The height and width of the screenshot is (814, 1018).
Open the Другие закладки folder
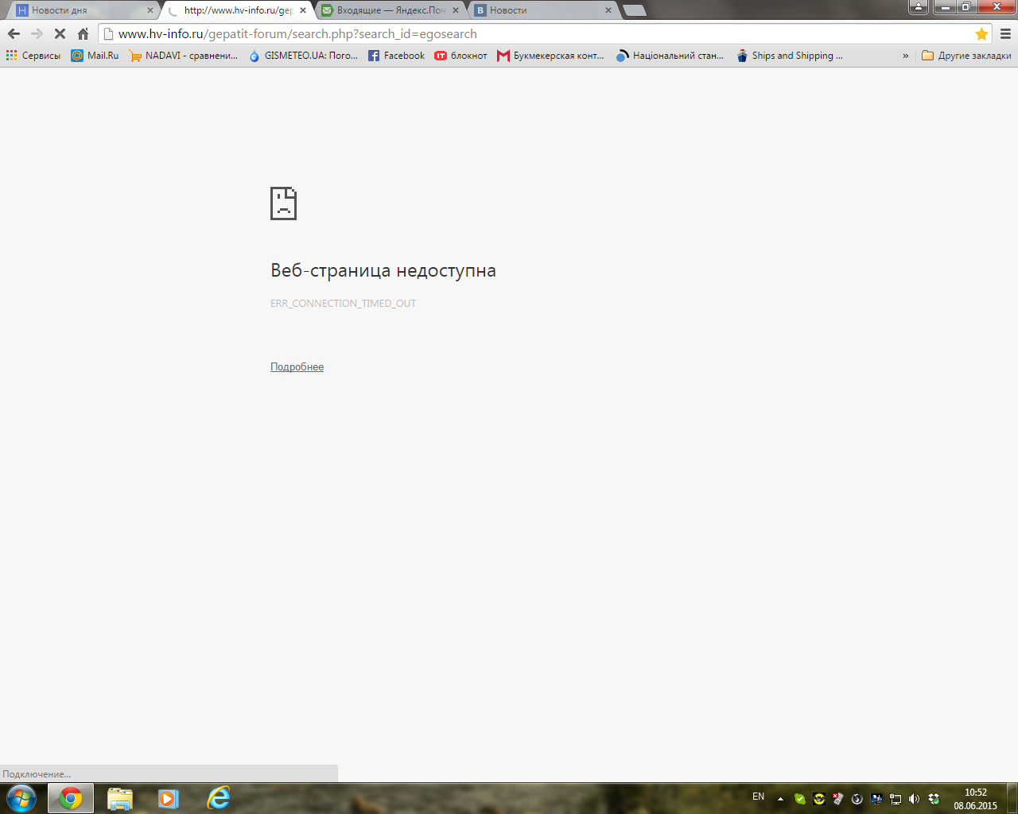click(966, 56)
